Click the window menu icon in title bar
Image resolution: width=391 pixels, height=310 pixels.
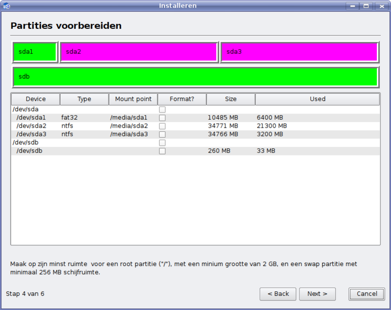coord(6,6)
